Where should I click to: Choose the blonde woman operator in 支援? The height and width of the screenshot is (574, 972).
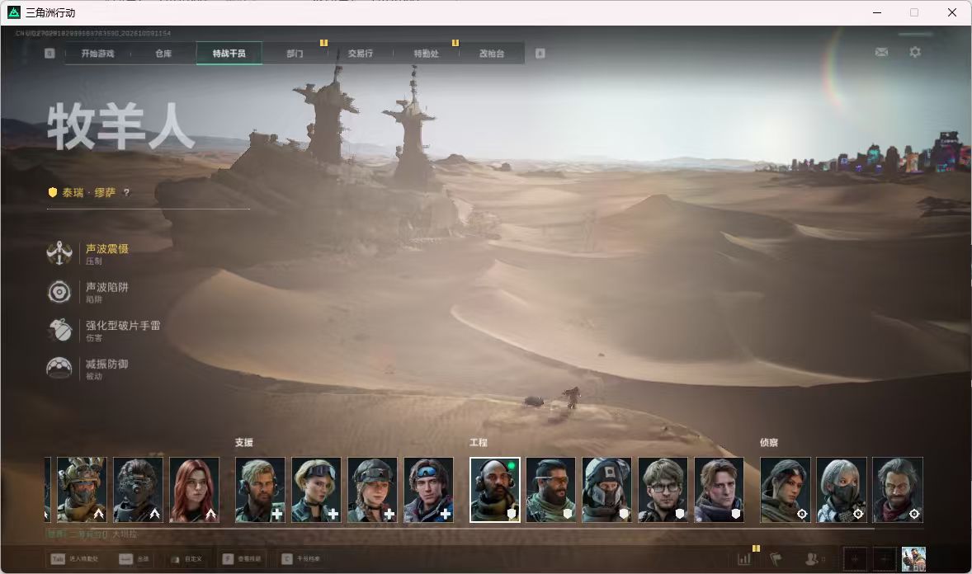click(x=316, y=490)
